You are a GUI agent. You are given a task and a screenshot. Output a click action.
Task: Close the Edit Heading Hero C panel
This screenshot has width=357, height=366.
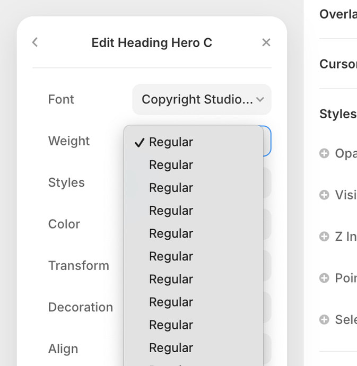[x=266, y=42]
